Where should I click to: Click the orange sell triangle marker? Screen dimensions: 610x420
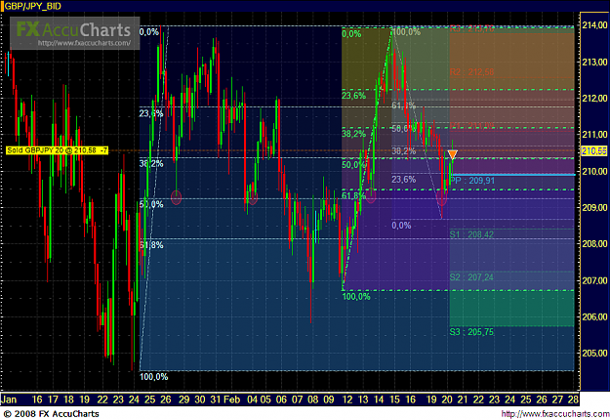(x=453, y=154)
